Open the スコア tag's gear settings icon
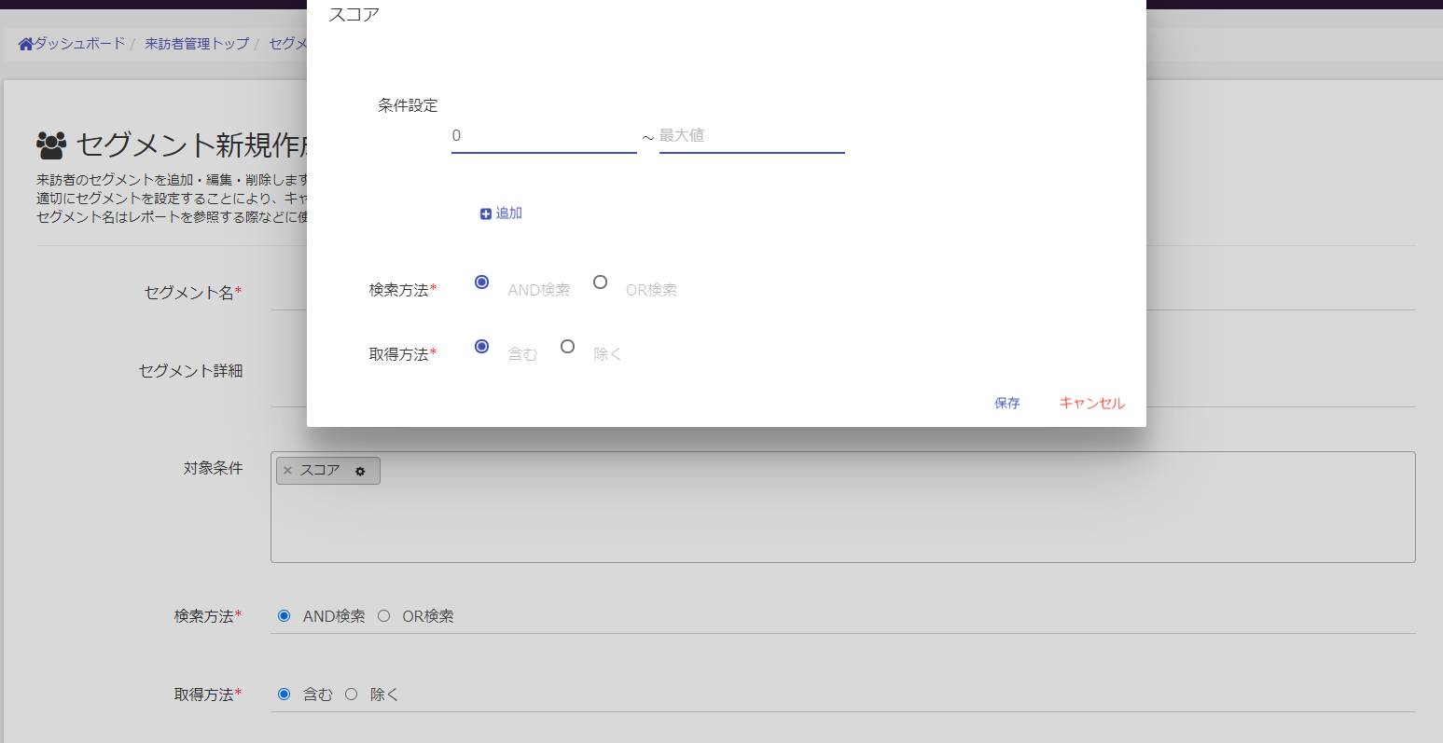The height and width of the screenshot is (743, 1443). click(x=360, y=472)
